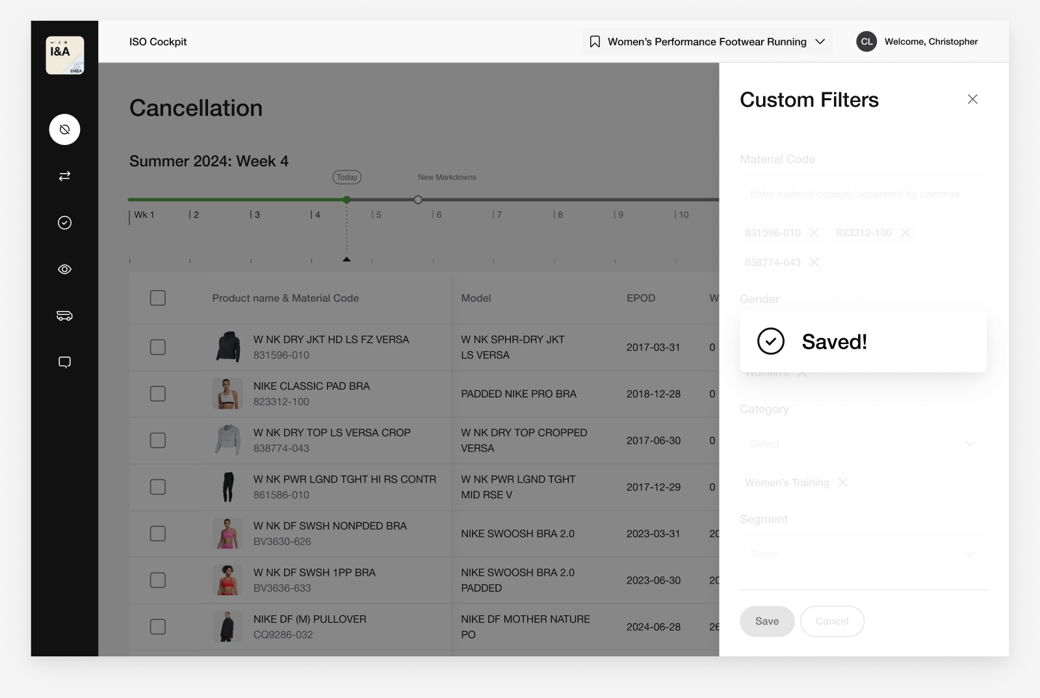Remove the Women's Training category chip
Image resolution: width=1040 pixels, height=698 pixels.
coord(842,482)
